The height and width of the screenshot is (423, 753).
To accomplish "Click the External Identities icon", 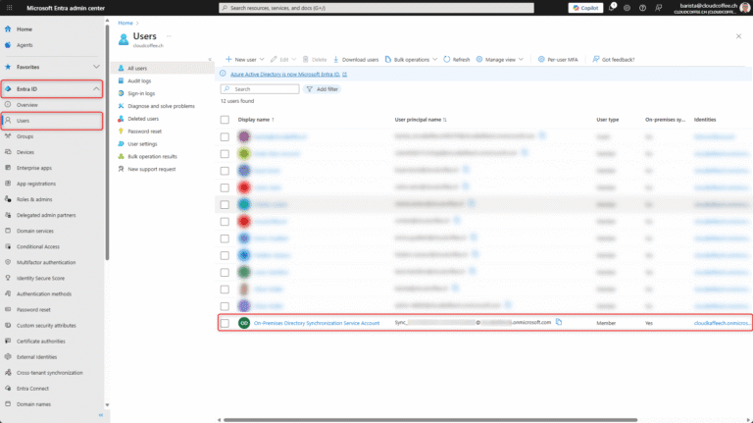I will pos(8,356).
